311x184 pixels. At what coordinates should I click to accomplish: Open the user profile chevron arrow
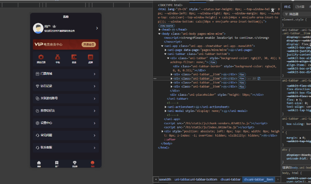[97, 28]
